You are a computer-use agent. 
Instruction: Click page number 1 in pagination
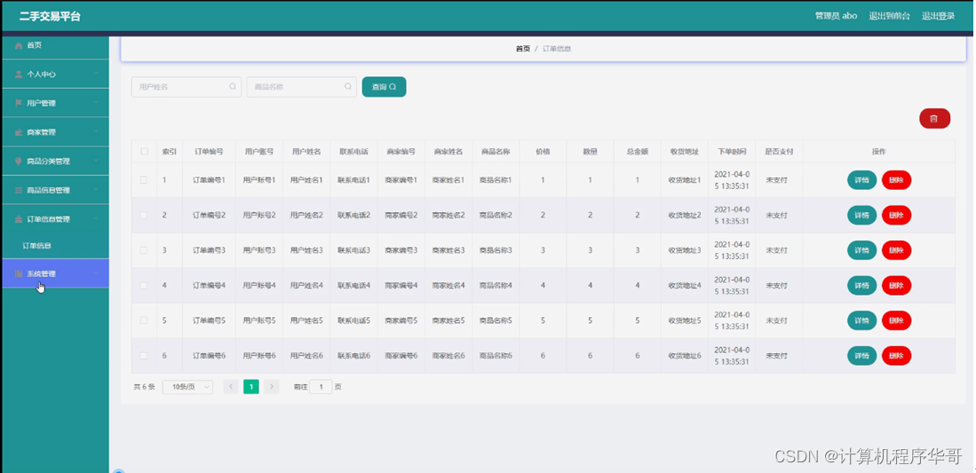point(250,387)
